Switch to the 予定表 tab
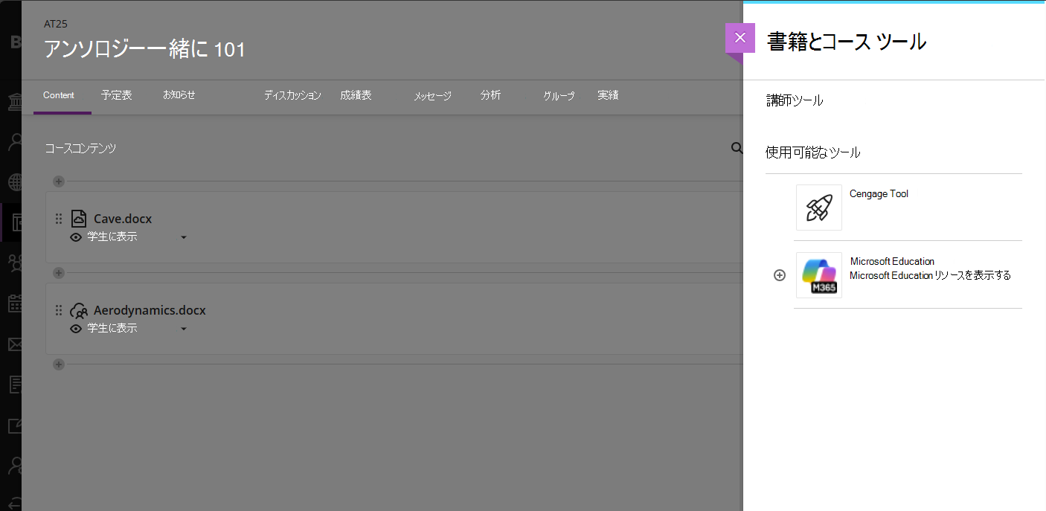 [117, 95]
